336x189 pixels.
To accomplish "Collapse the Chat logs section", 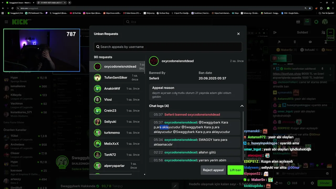I will (x=242, y=106).
